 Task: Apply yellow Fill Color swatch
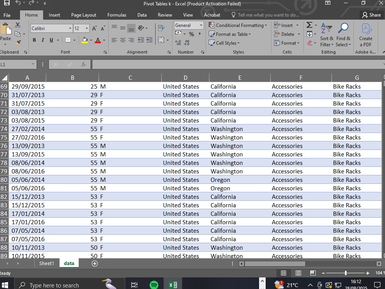(85, 40)
